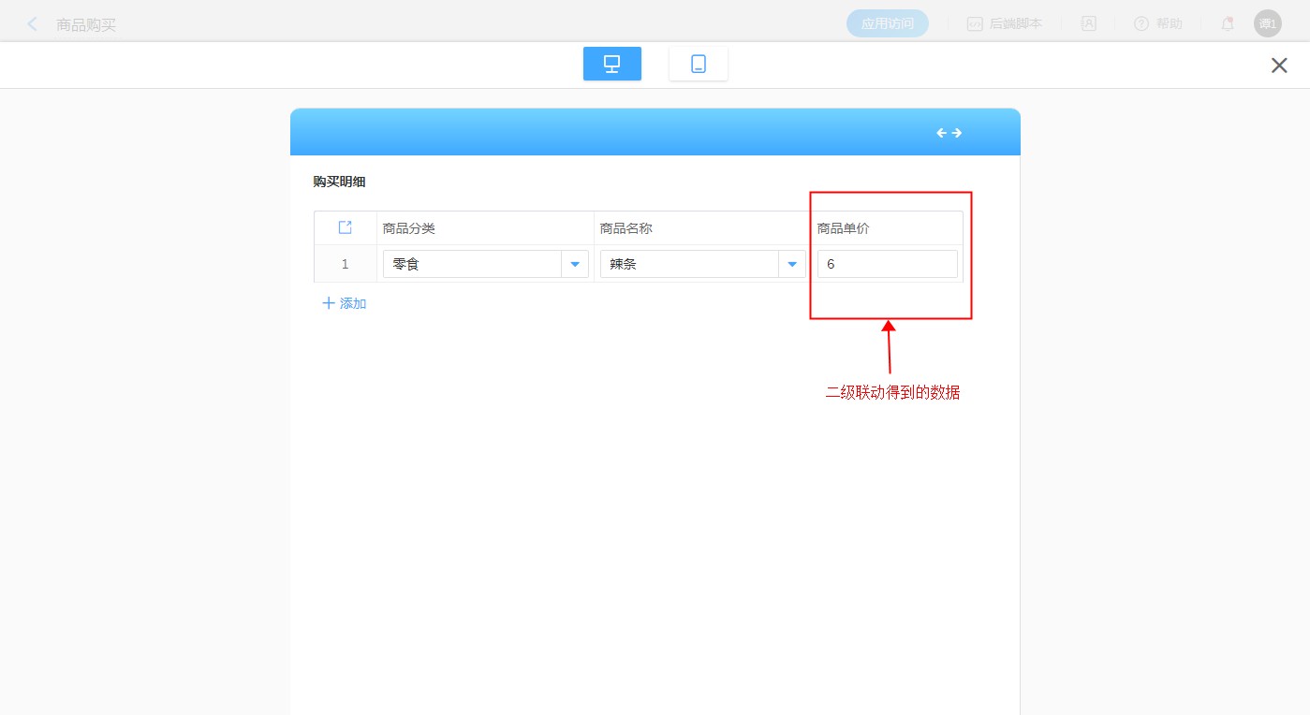Click the contacts card icon in top bar
The height and width of the screenshot is (715, 1310).
click(1088, 23)
